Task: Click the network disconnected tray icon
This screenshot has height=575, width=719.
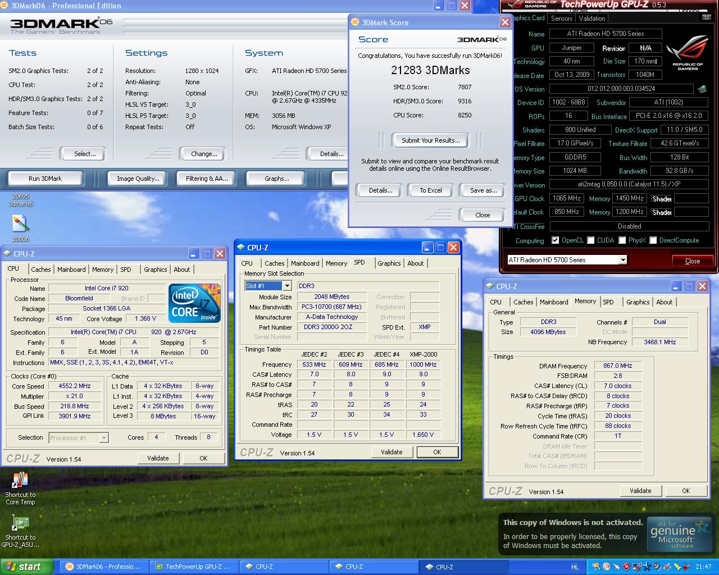Action: [636, 567]
